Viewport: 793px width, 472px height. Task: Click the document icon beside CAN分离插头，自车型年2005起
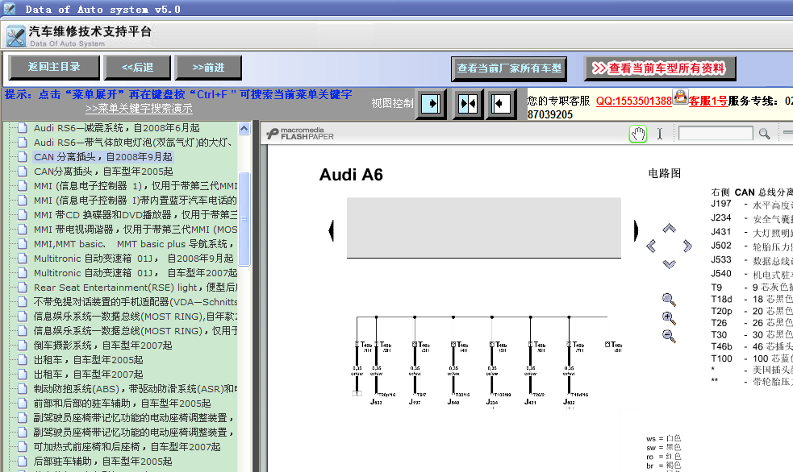(23, 171)
